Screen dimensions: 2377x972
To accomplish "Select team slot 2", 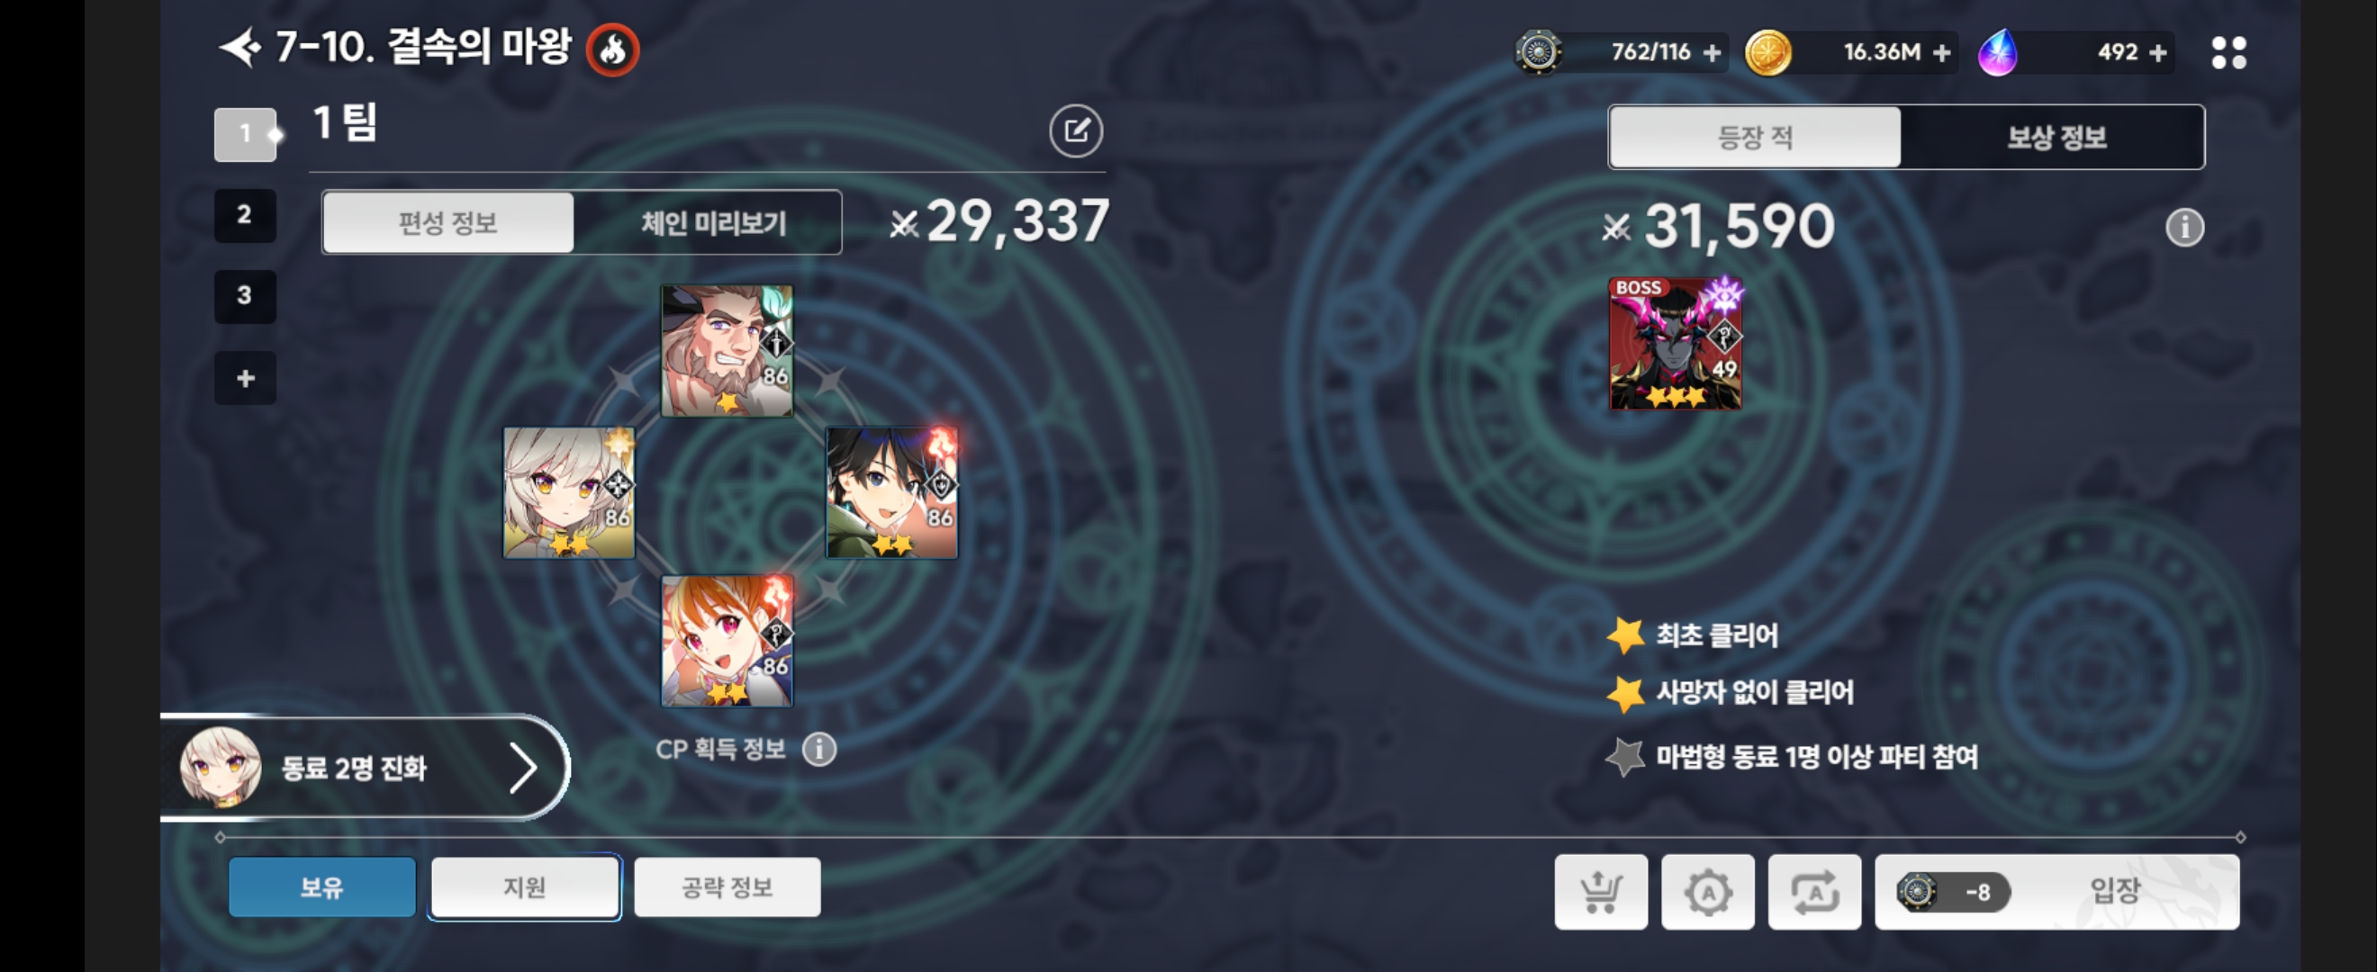I will (245, 215).
